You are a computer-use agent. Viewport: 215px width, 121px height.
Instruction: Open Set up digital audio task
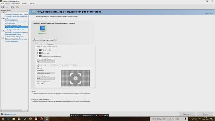pos(13,26)
